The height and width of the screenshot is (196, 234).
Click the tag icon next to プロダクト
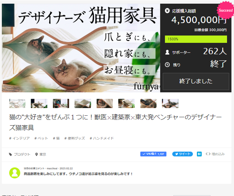click(x=10, y=154)
